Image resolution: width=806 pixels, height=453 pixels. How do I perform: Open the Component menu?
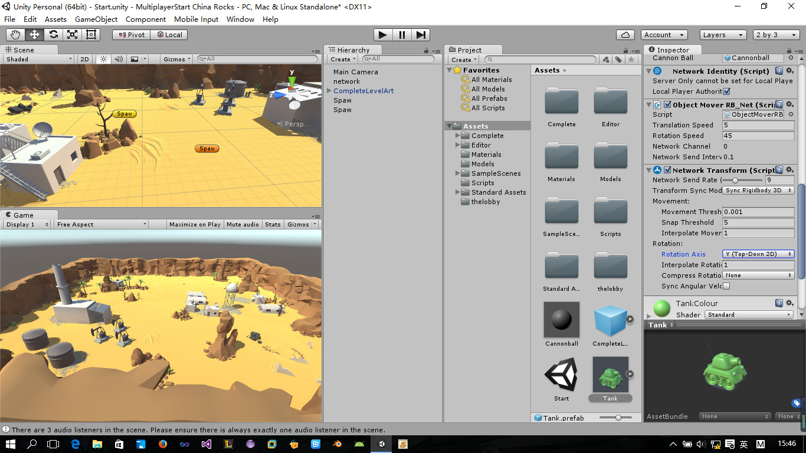point(146,19)
